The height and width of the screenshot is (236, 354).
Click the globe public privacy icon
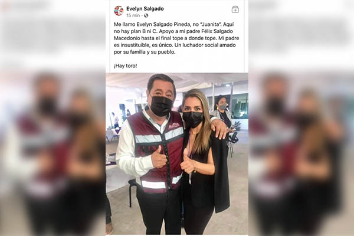[146, 15]
